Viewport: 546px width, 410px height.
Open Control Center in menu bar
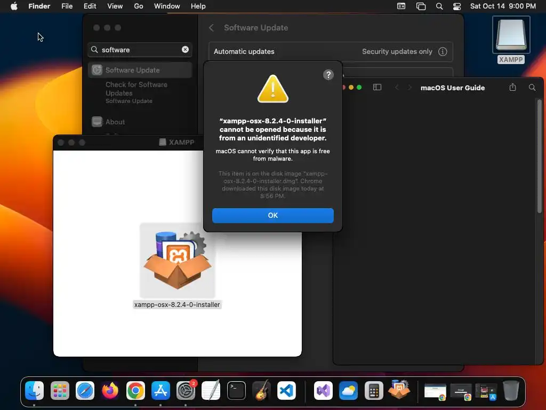tap(457, 6)
